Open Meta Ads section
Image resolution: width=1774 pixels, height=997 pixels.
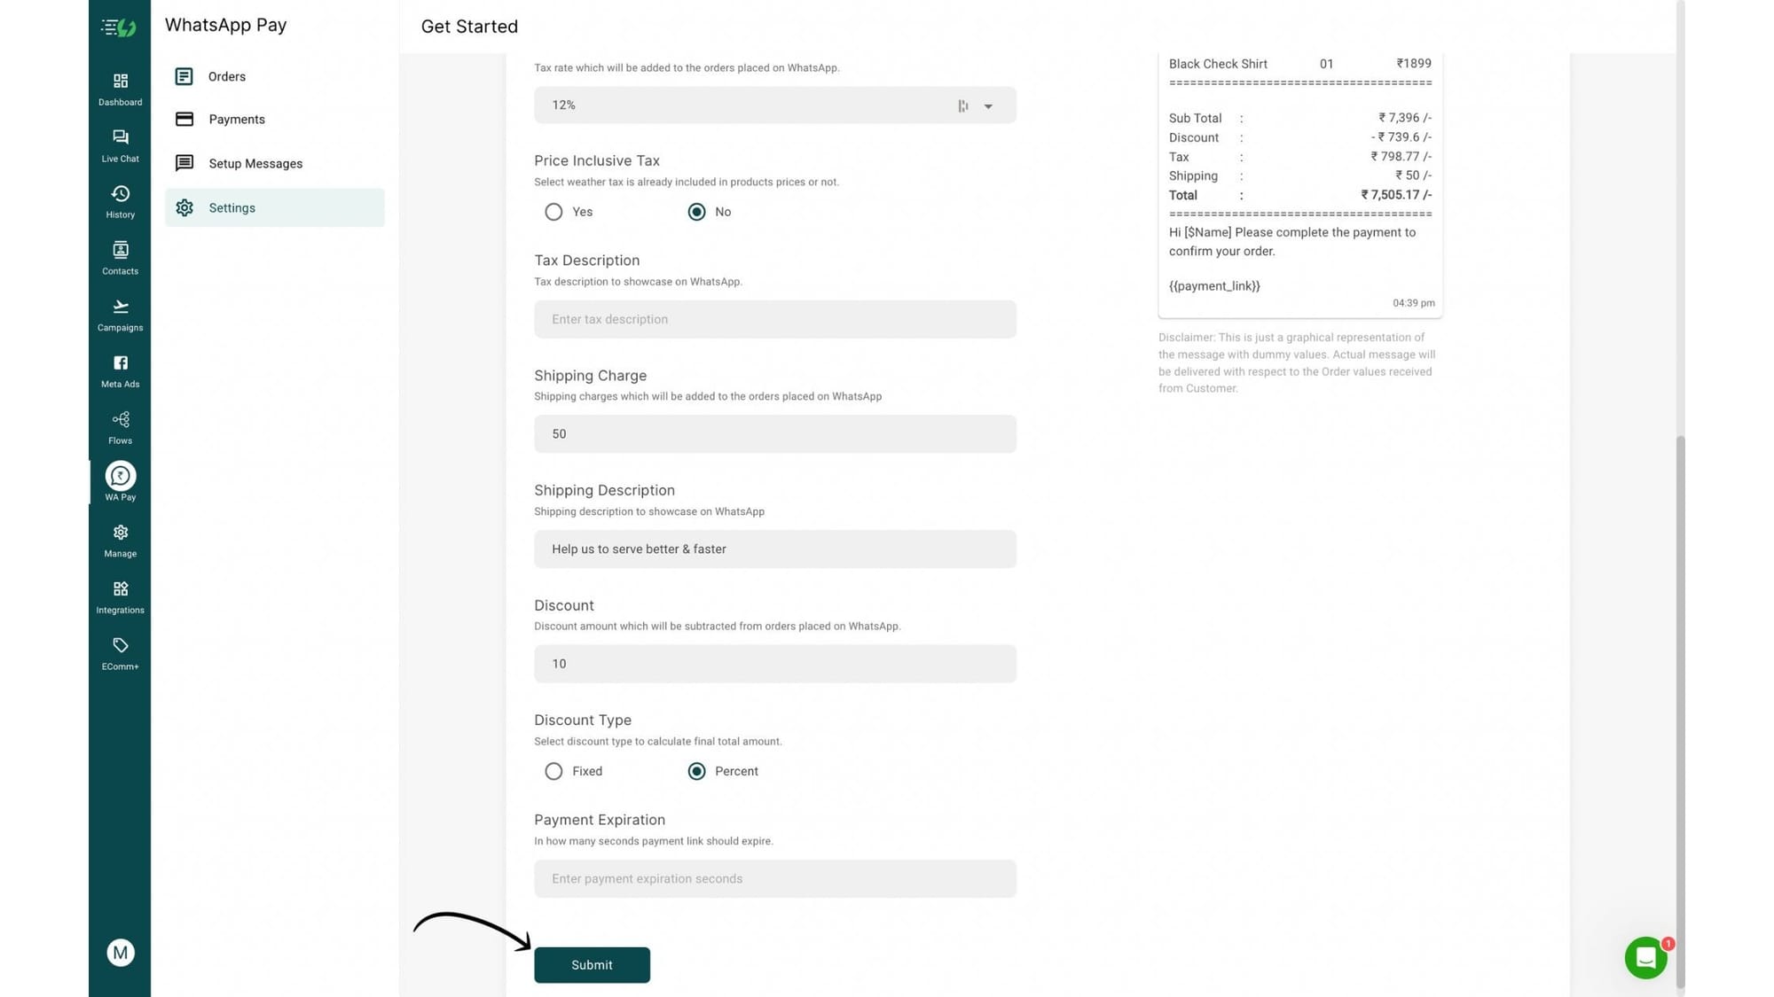(120, 370)
